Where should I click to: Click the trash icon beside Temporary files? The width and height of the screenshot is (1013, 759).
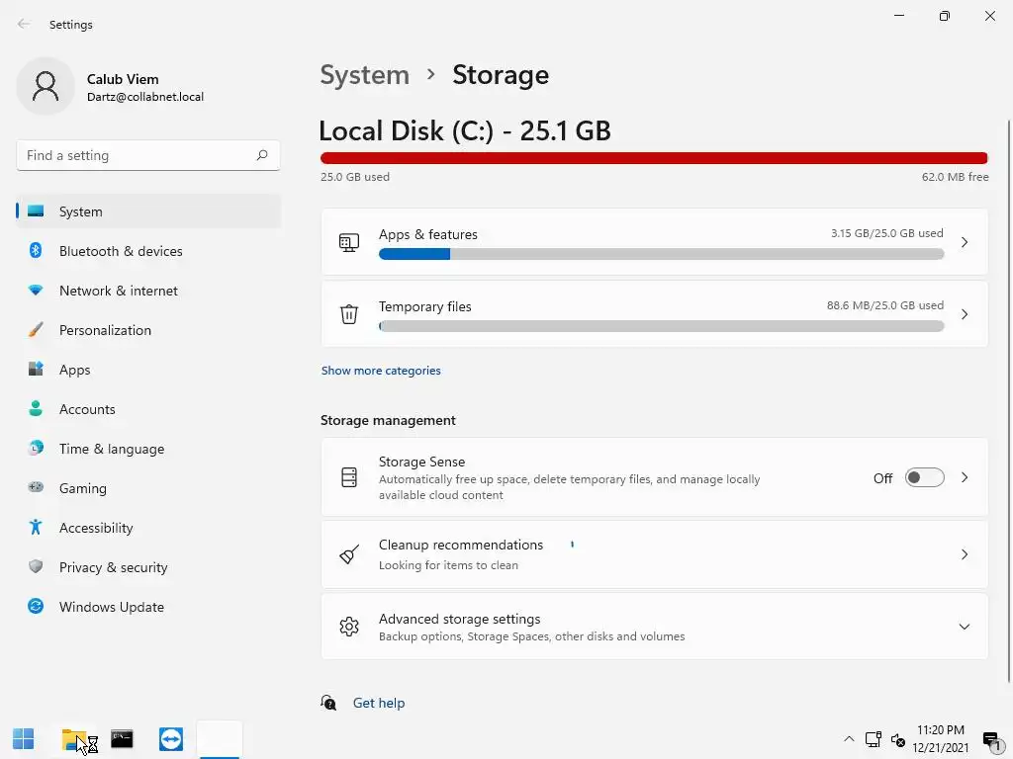pyautogui.click(x=349, y=314)
